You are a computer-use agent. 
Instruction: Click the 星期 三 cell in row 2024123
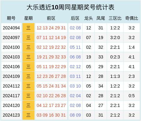[x=28, y=115]
